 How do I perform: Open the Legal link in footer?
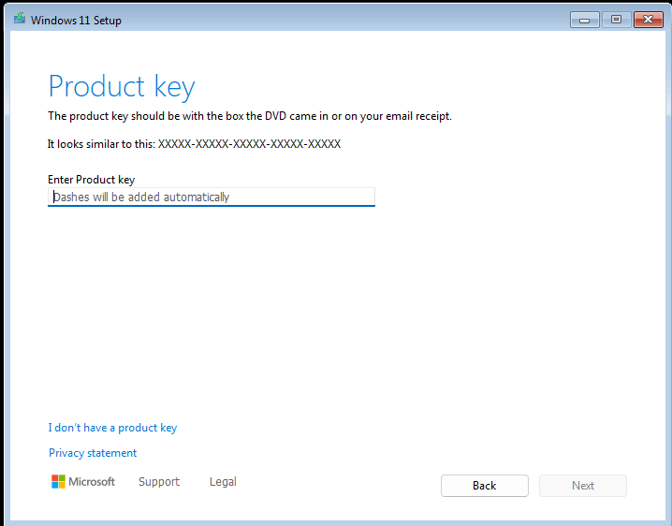[223, 482]
